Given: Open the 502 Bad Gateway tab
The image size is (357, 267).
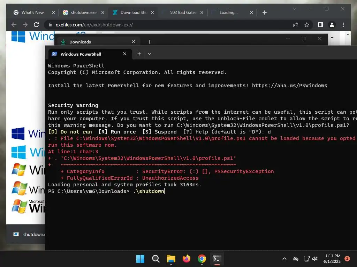Looking at the screenshot, I should (x=183, y=13).
